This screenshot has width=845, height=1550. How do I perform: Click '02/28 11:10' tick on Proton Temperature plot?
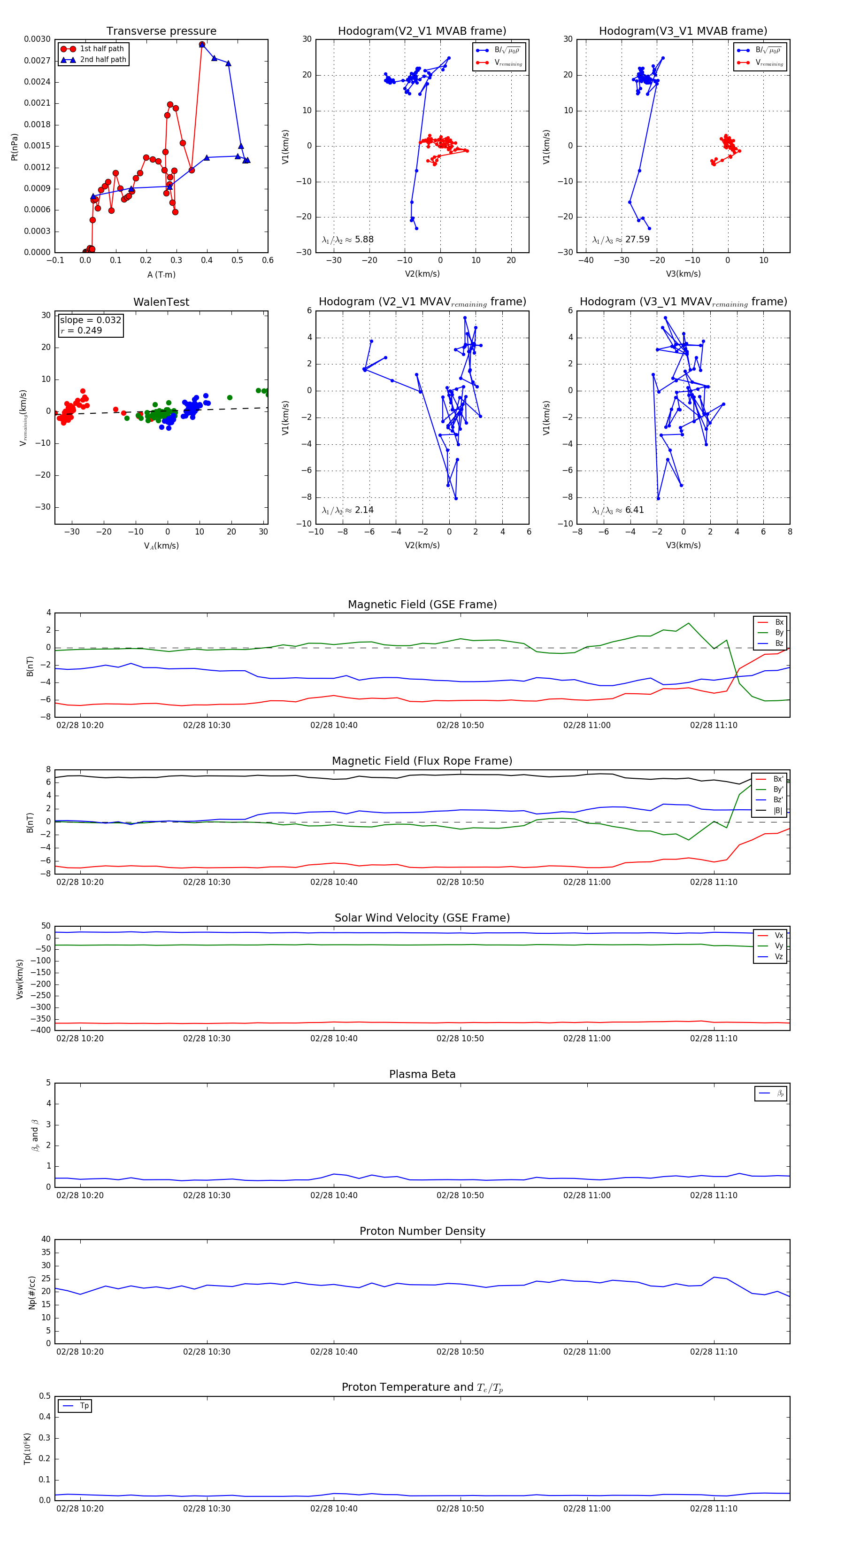coord(713,1509)
